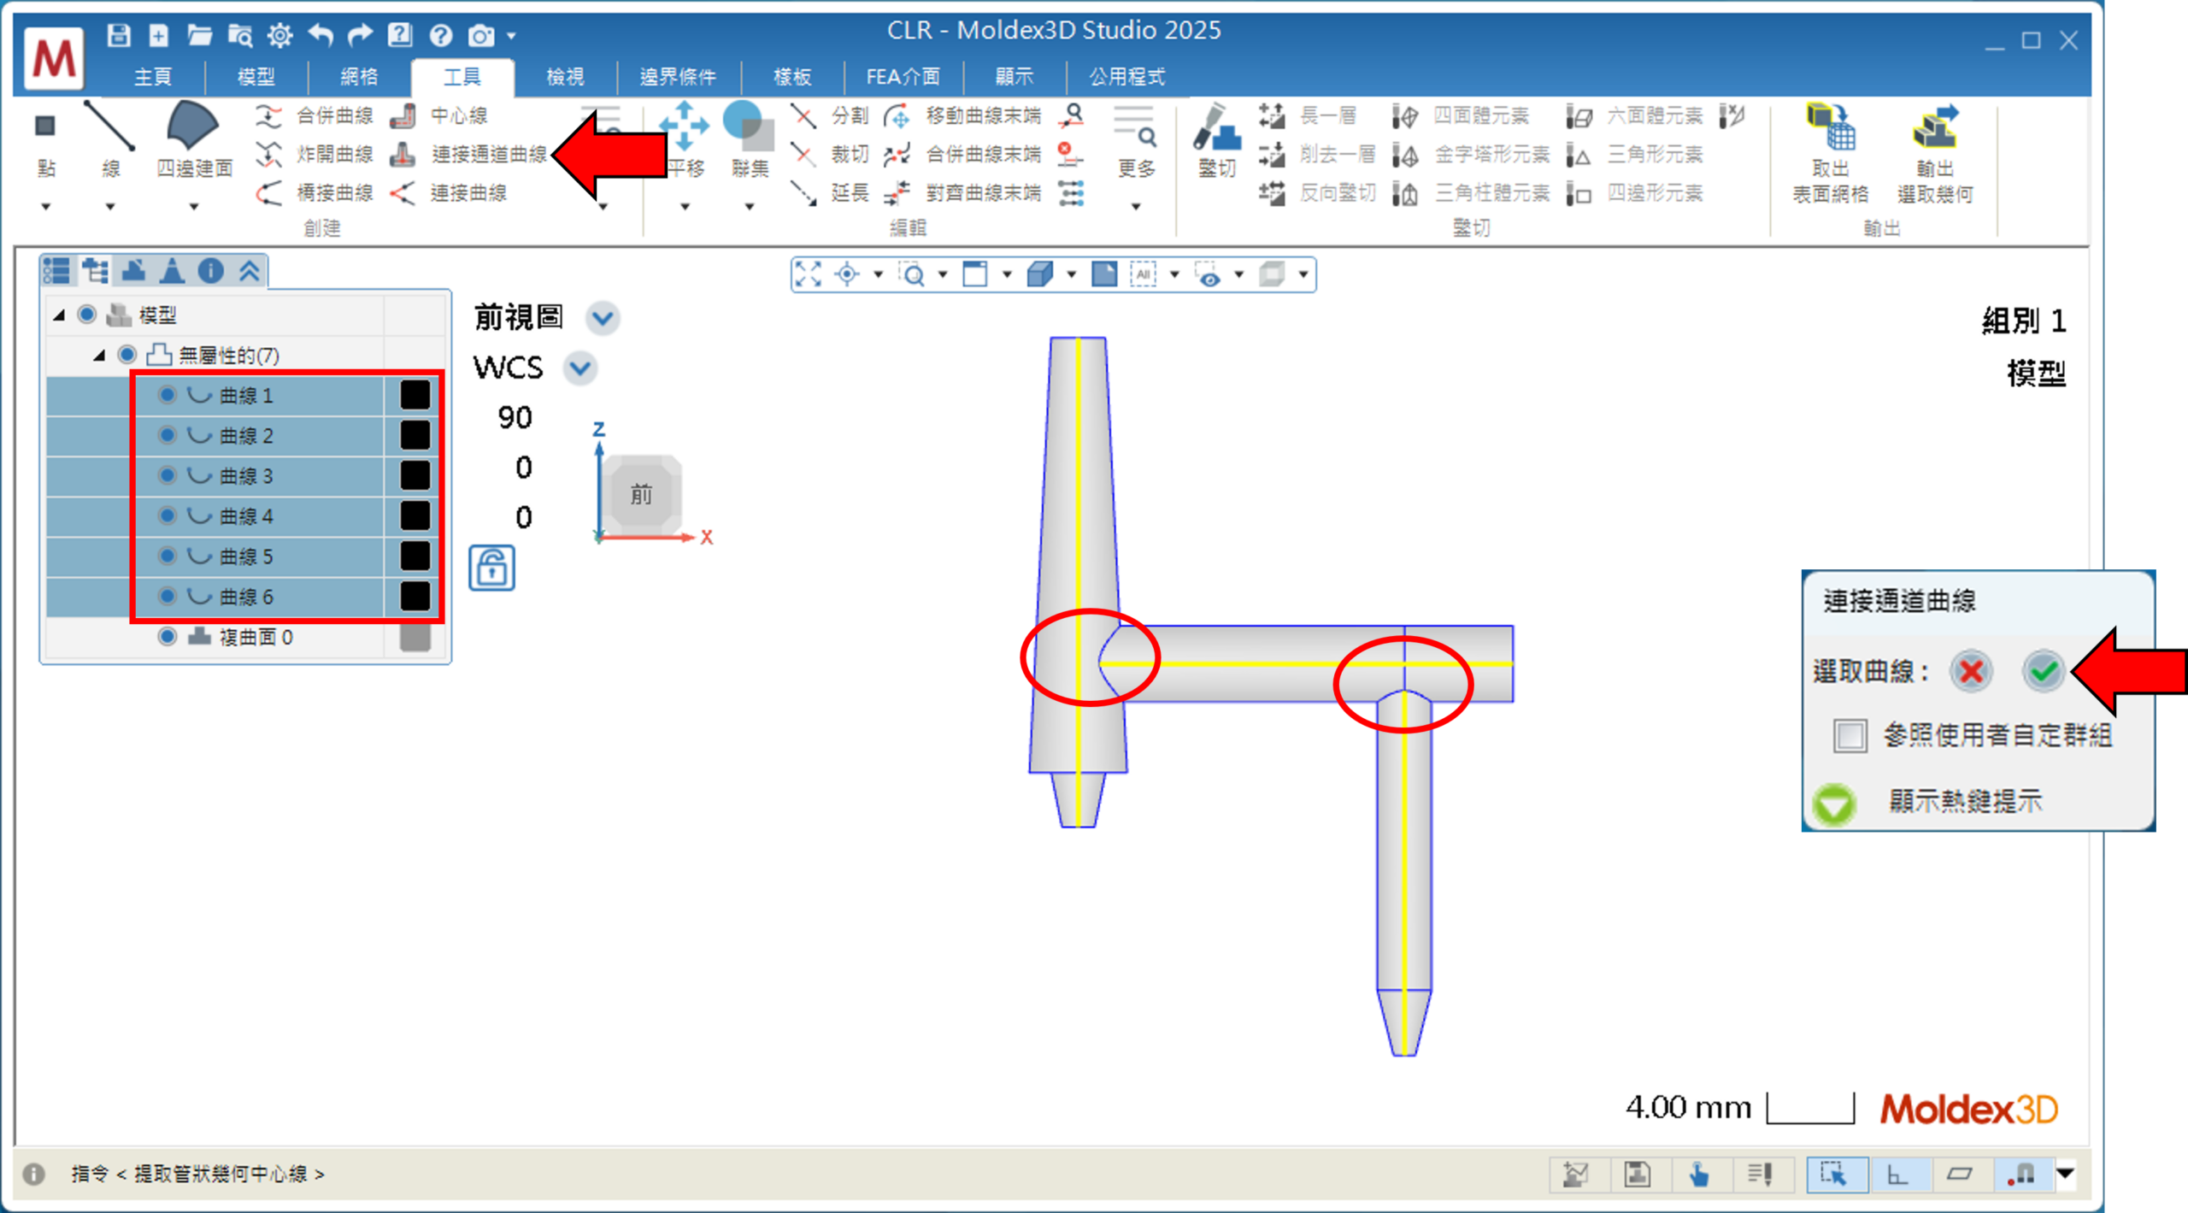The image size is (2188, 1213).
Task: Click the 連接通道曲線 tool icon
Action: tap(403, 154)
